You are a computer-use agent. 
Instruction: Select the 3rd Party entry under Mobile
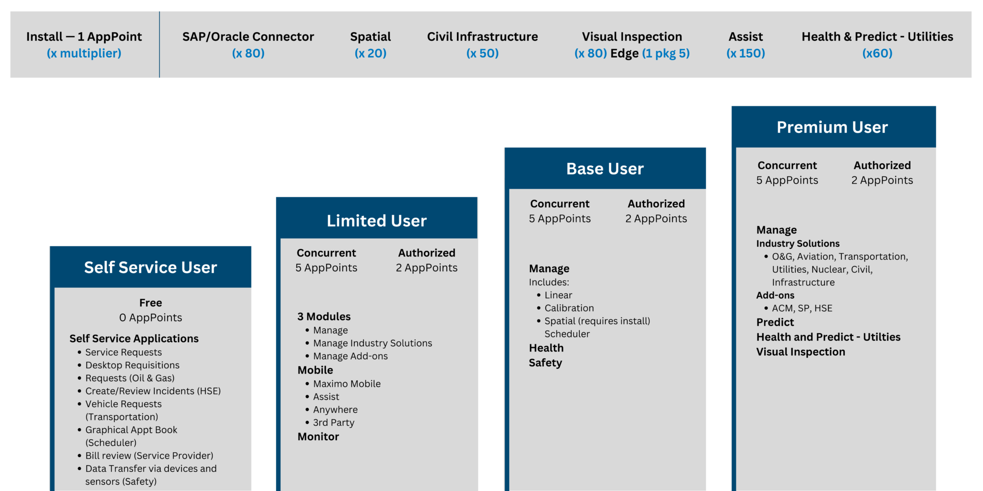point(334,422)
